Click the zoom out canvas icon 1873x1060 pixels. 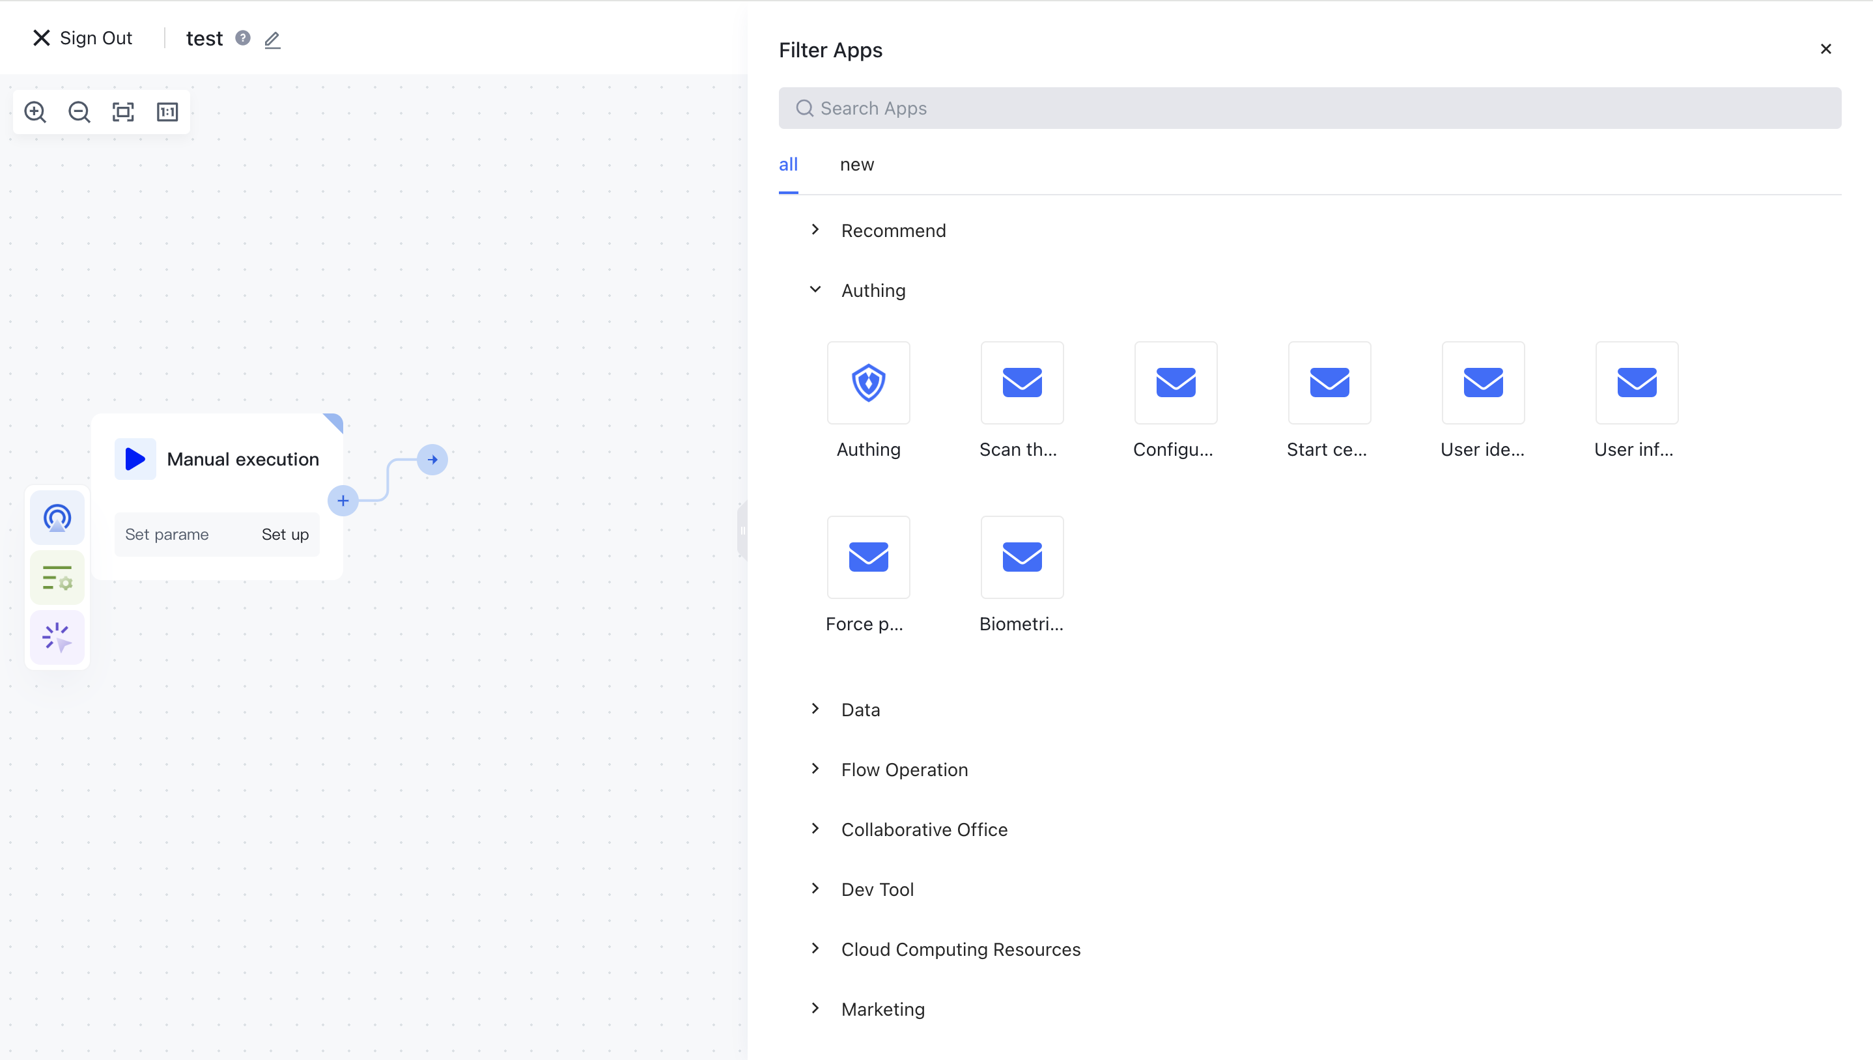tap(79, 112)
